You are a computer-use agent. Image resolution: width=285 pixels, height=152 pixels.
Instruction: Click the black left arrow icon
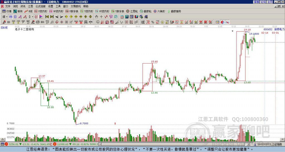(57, 17)
